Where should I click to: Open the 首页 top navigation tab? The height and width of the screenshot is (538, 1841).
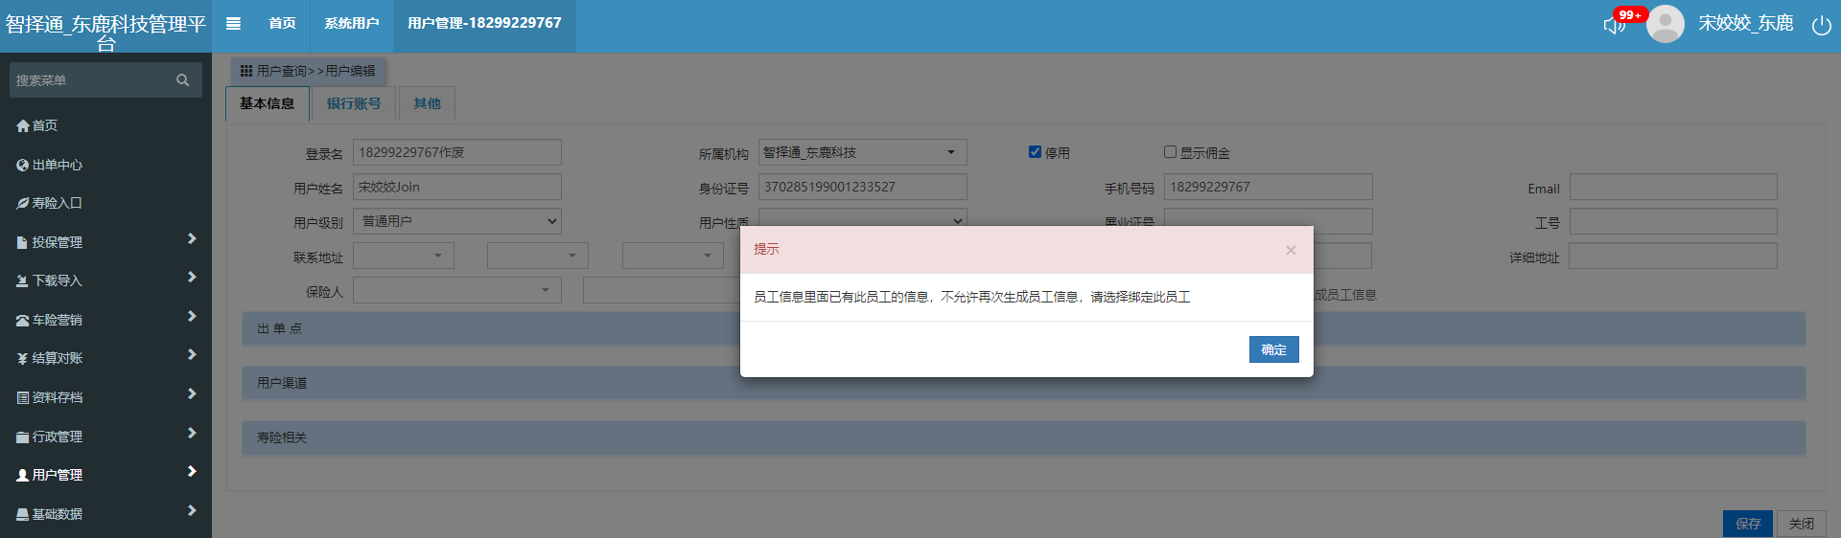(x=282, y=24)
